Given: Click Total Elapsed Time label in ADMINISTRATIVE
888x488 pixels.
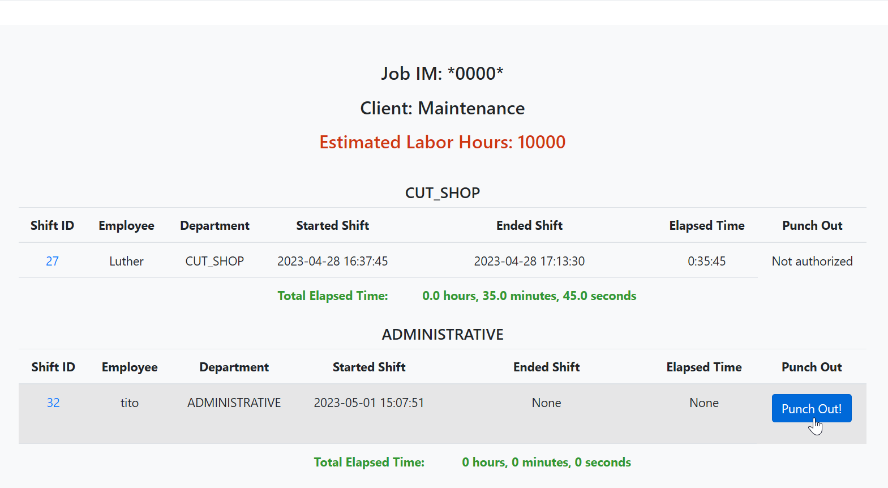Looking at the screenshot, I should [x=369, y=462].
